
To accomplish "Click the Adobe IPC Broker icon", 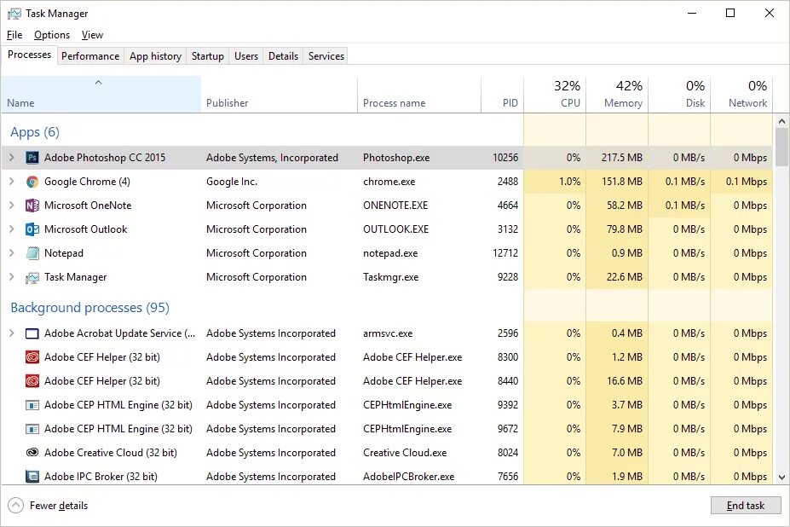I will [32, 477].
